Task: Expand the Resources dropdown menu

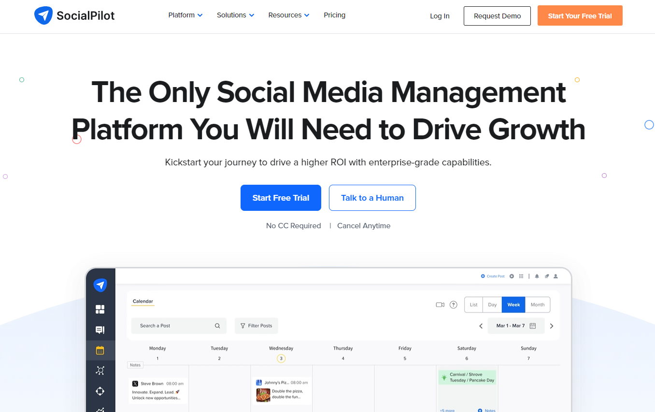Action: click(x=289, y=15)
